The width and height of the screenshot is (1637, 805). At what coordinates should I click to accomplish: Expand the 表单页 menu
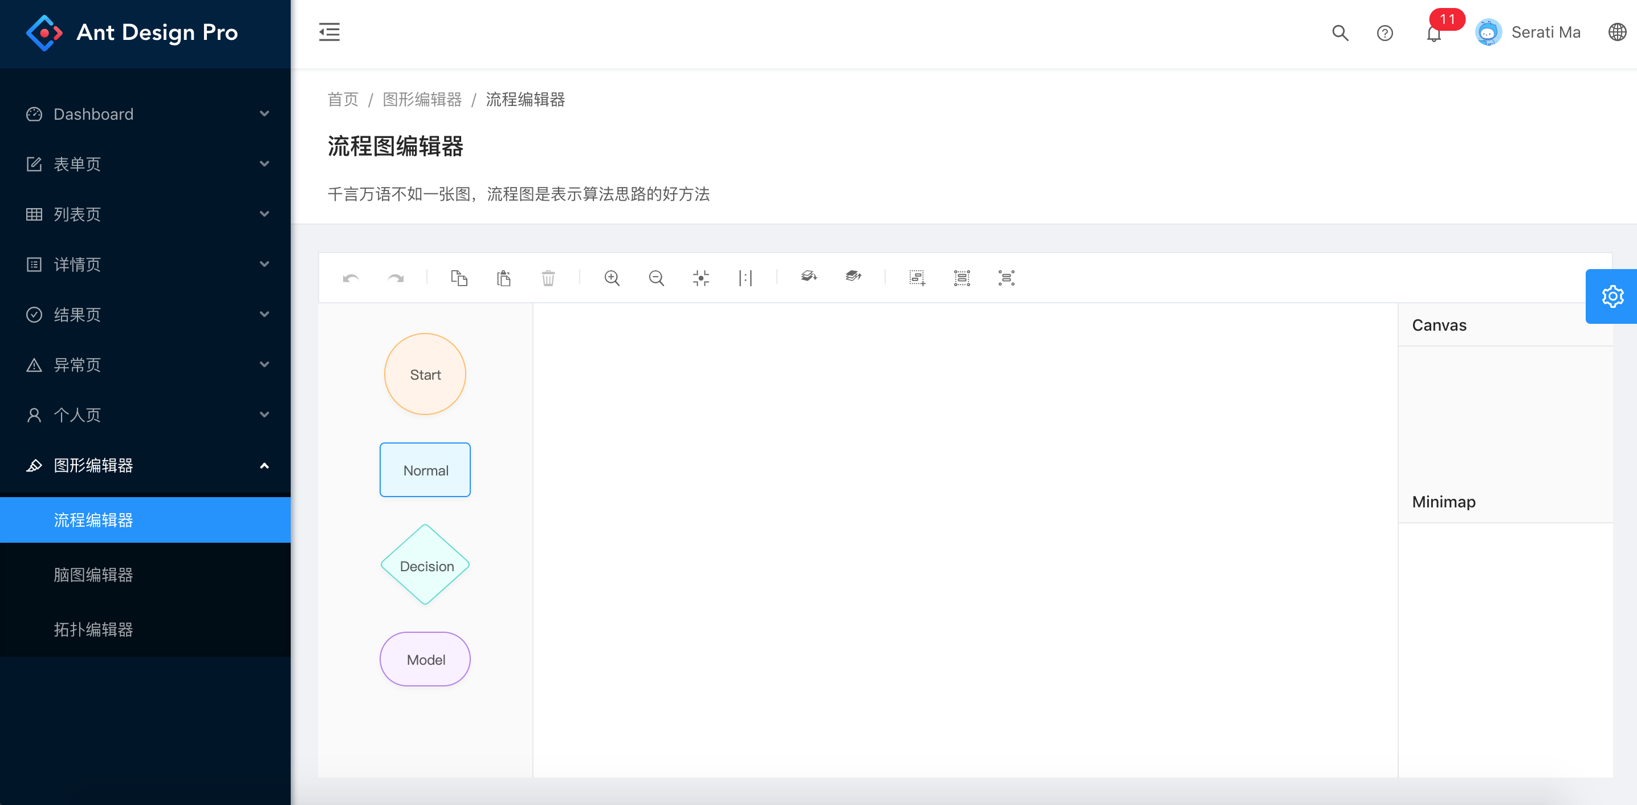(145, 164)
